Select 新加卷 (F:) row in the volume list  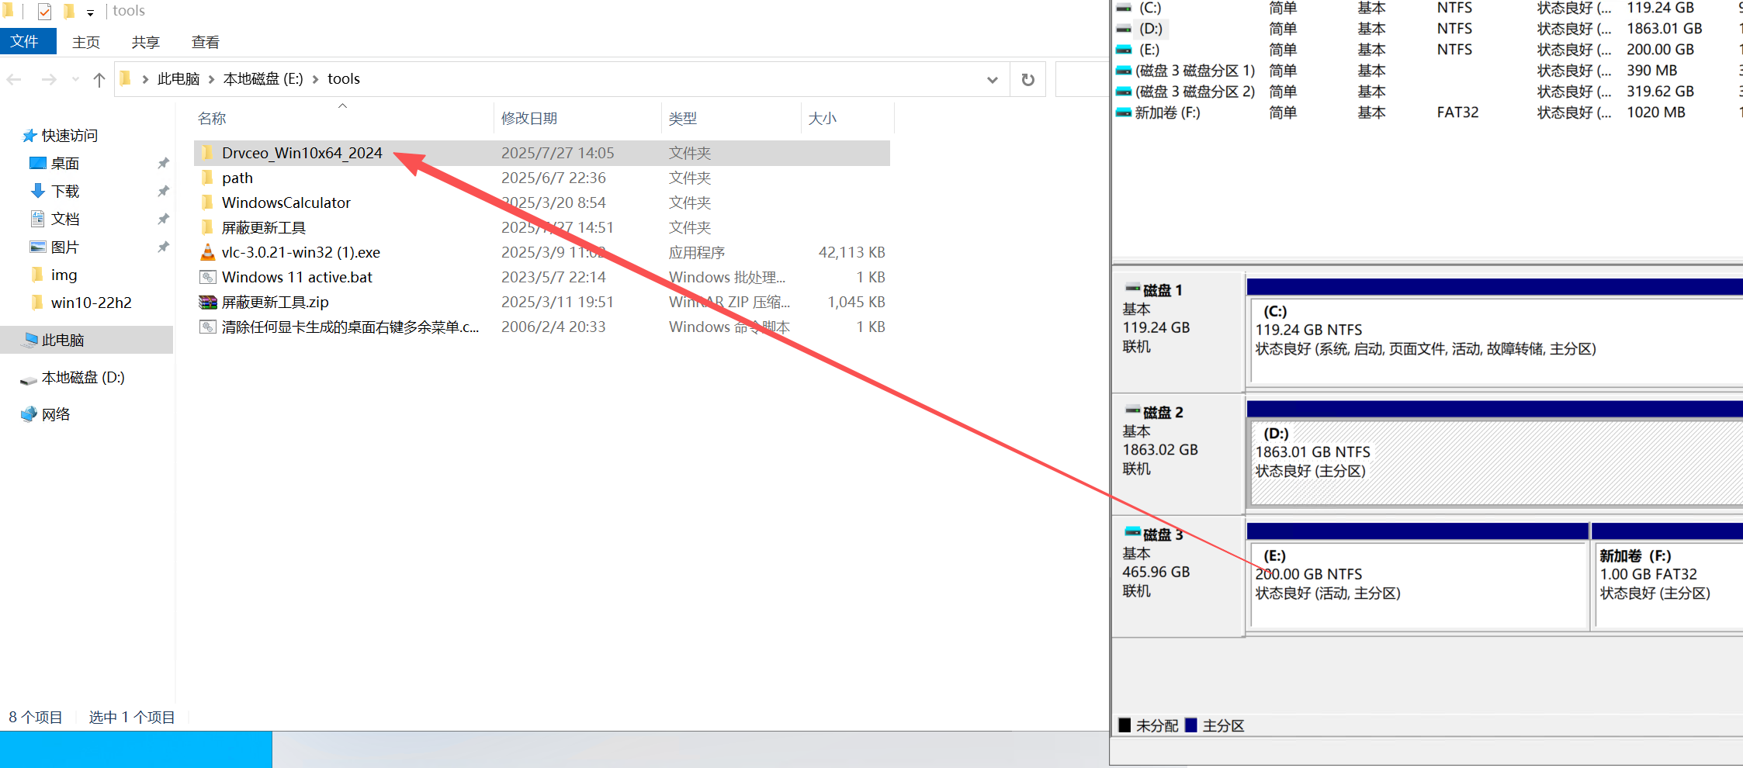point(1167,112)
